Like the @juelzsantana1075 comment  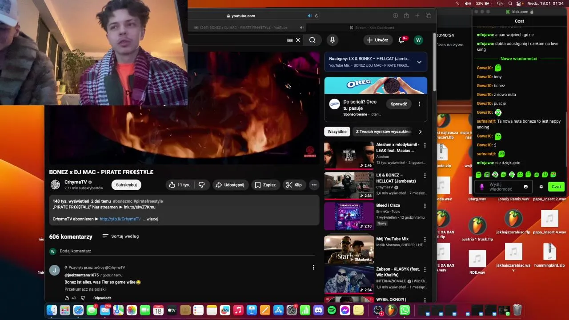pyautogui.click(x=67, y=298)
